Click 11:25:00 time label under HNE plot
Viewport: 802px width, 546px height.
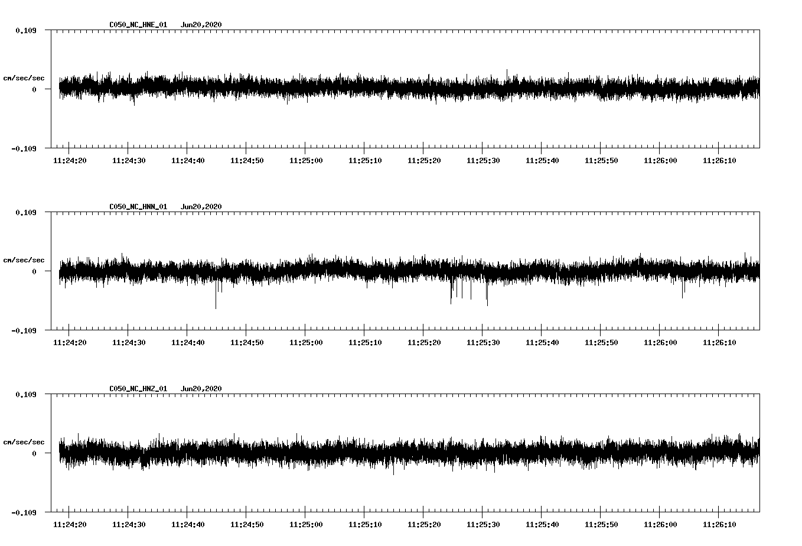pos(306,161)
